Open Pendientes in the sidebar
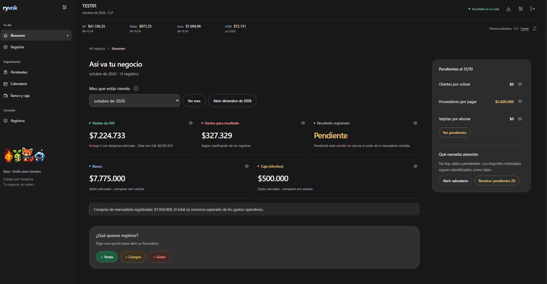547x284 pixels. point(36,72)
